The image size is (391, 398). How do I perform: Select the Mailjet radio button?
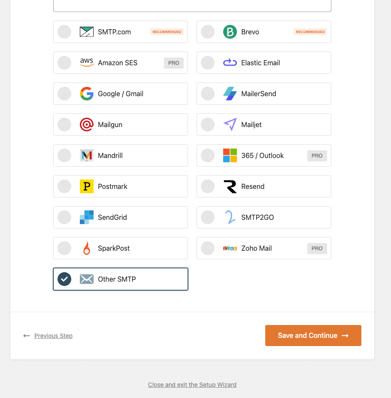(208, 125)
